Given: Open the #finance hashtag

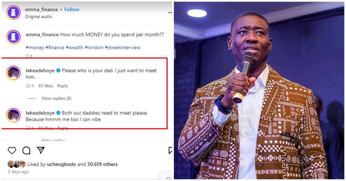Looking at the screenshot, I should 55,47.
